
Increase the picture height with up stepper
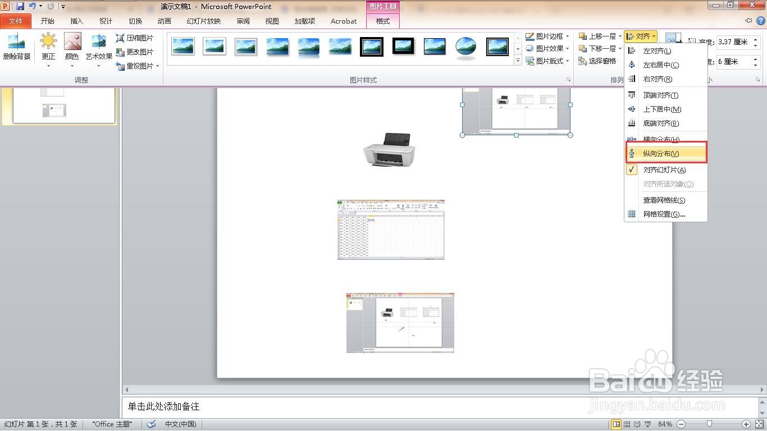coord(756,39)
